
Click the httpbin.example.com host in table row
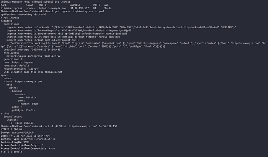52,8
